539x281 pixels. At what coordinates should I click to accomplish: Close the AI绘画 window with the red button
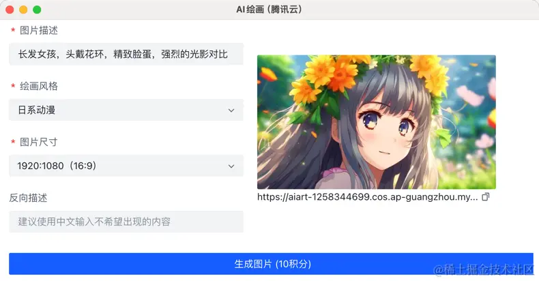(10, 10)
